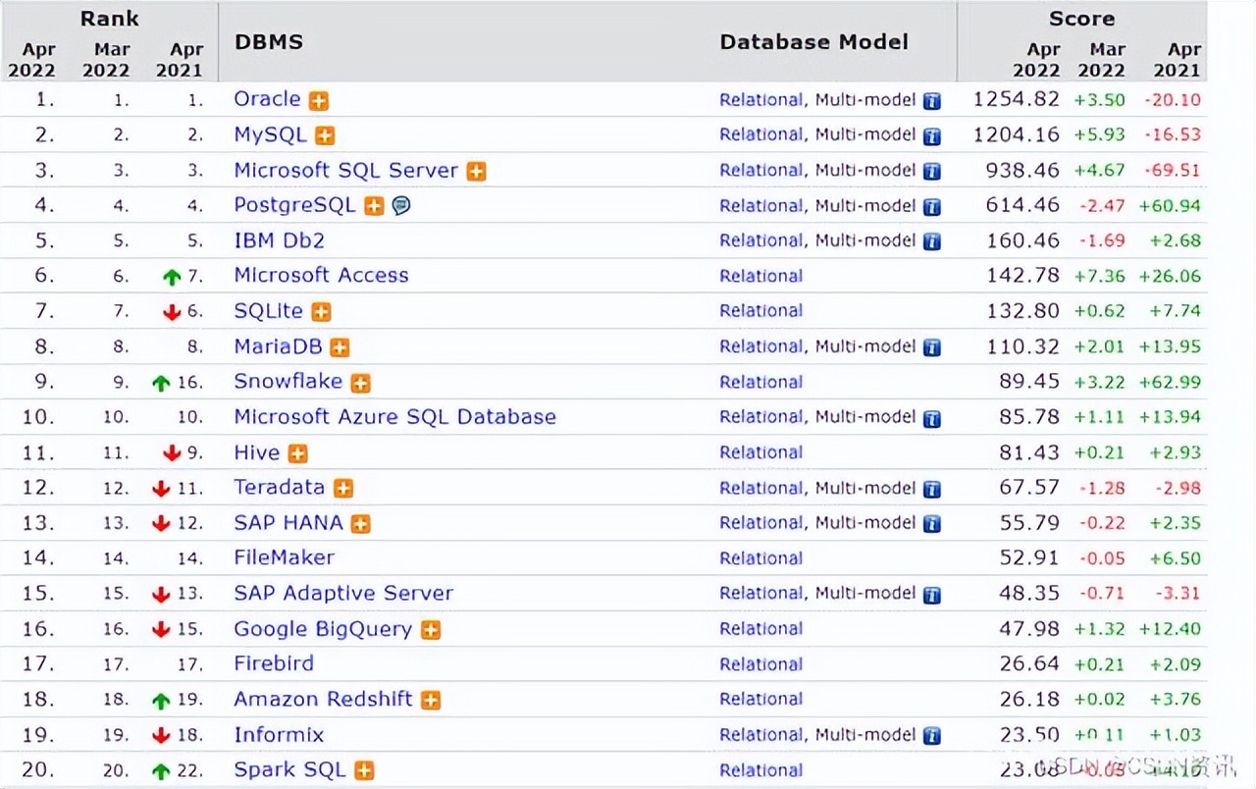
Task: Click the blue info icon in PostgreSQL row
Action: click(932, 207)
